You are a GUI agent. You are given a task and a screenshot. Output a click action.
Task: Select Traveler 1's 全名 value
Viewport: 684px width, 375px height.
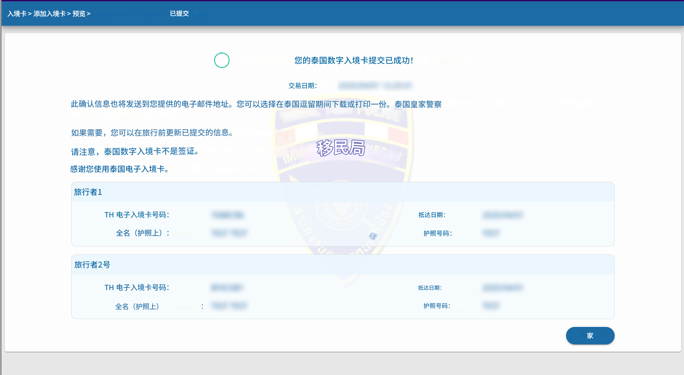coord(229,233)
